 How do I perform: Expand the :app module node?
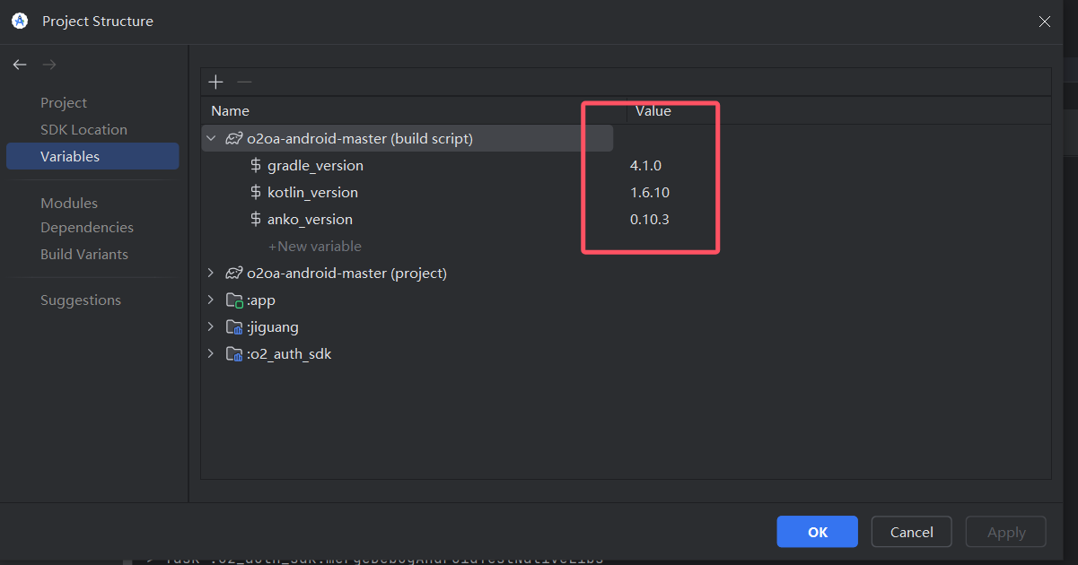click(211, 300)
